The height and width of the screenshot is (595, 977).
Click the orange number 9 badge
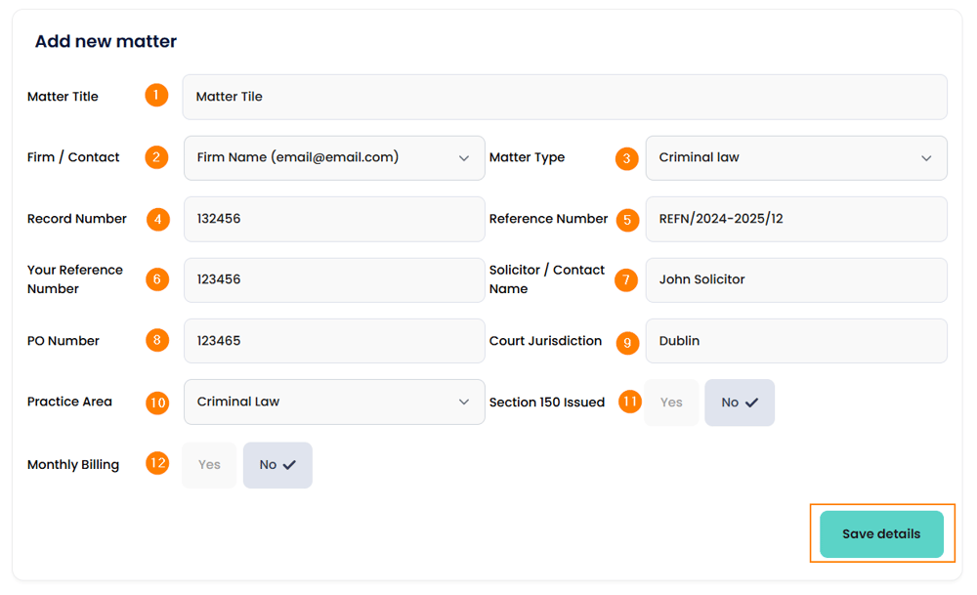coord(627,342)
